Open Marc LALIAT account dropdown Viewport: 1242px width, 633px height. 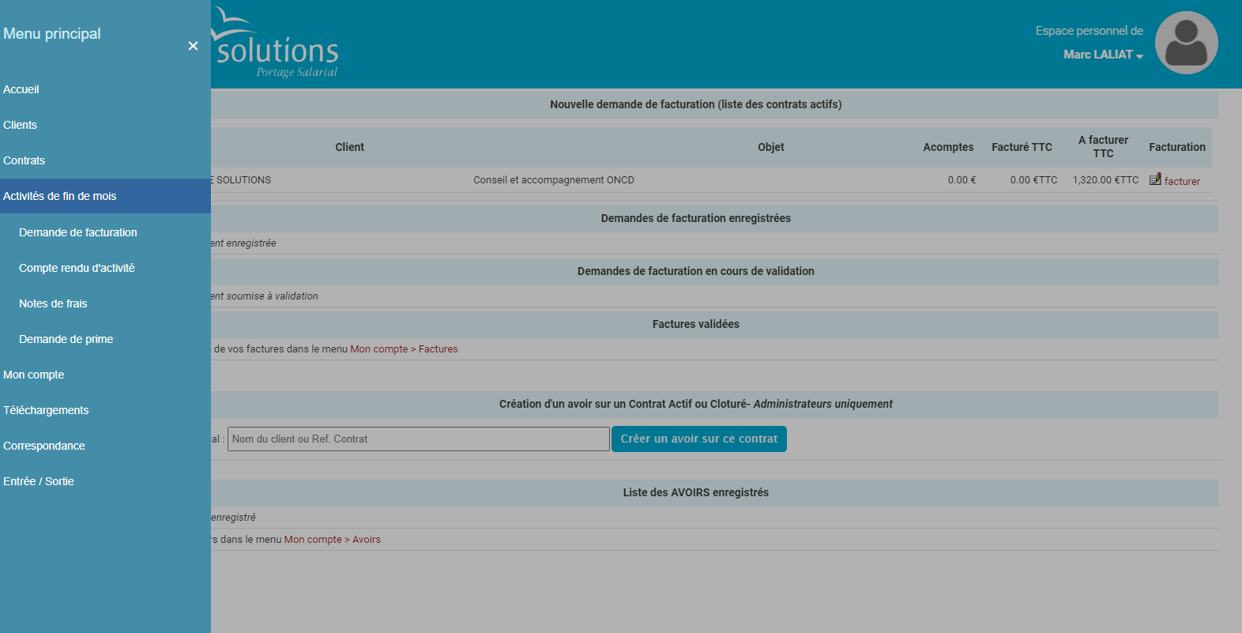pos(1103,55)
